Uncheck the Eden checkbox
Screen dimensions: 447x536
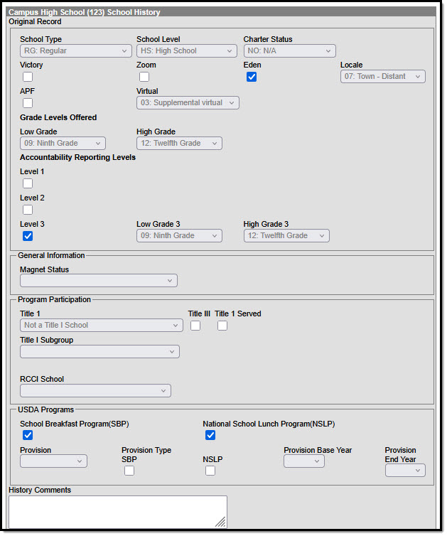pos(252,77)
